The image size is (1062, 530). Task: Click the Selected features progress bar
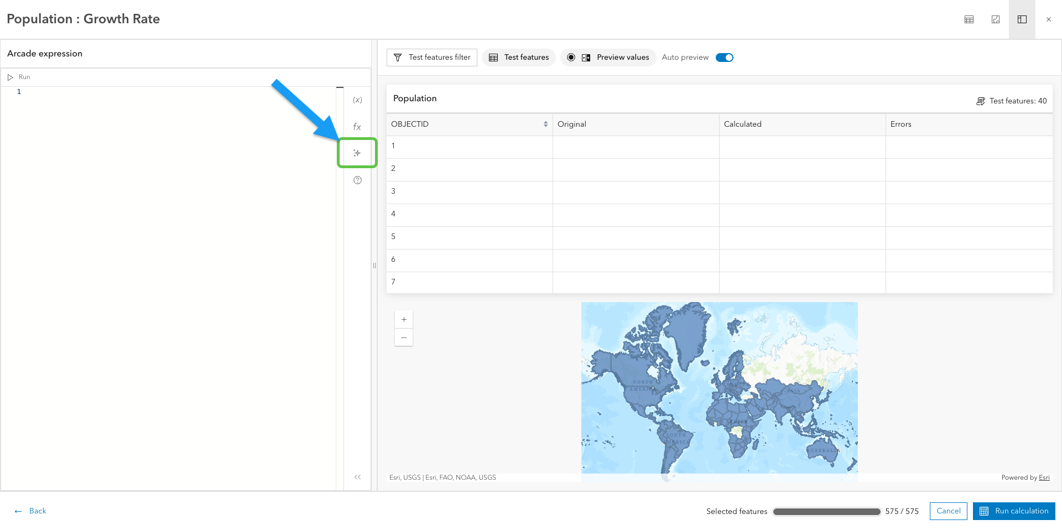(x=826, y=512)
